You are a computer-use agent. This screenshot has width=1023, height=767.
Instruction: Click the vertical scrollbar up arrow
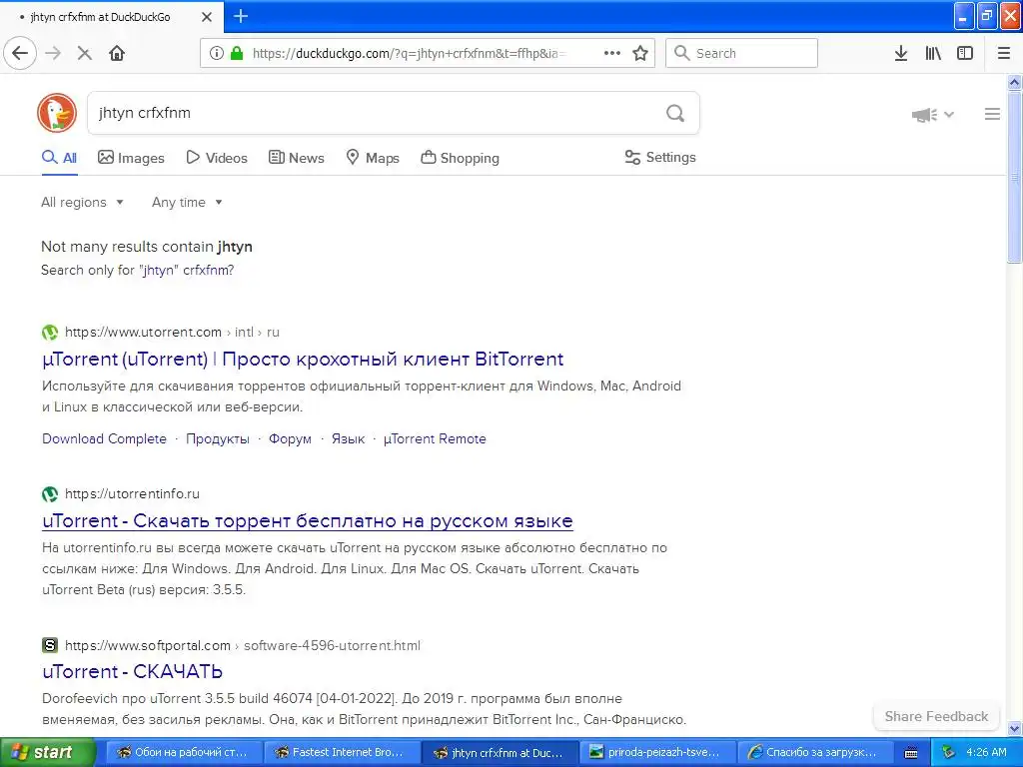click(1014, 83)
